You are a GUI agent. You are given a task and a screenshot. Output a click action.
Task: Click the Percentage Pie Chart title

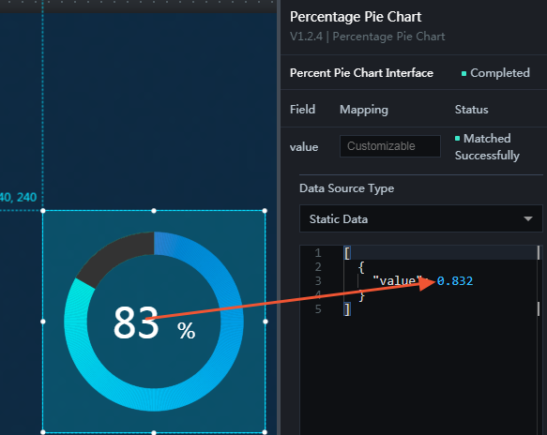coord(356,17)
